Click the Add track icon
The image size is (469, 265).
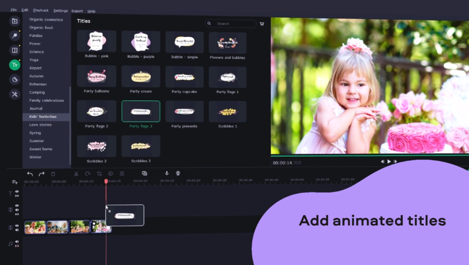pyautogui.click(x=15, y=182)
